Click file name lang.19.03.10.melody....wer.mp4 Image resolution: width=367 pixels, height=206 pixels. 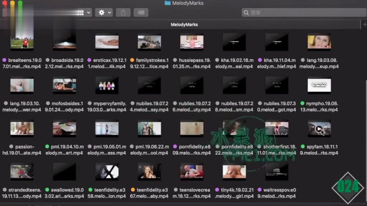point(22,106)
